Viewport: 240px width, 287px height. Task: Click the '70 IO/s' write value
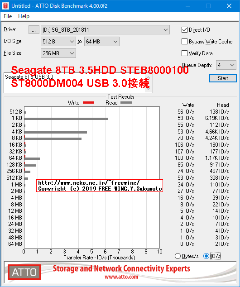pos(186,138)
